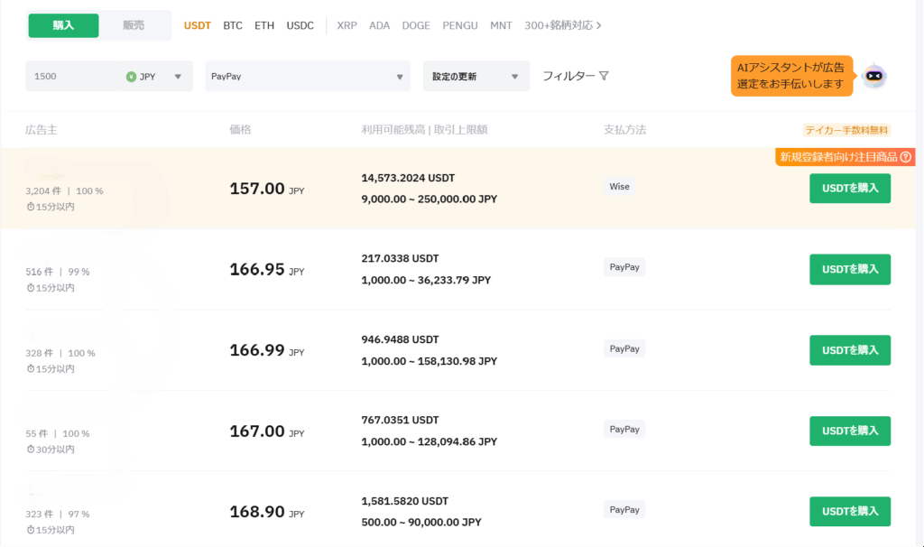The image size is (924, 547).
Task: Click the filter funnel icon
Action: tap(605, 76)
